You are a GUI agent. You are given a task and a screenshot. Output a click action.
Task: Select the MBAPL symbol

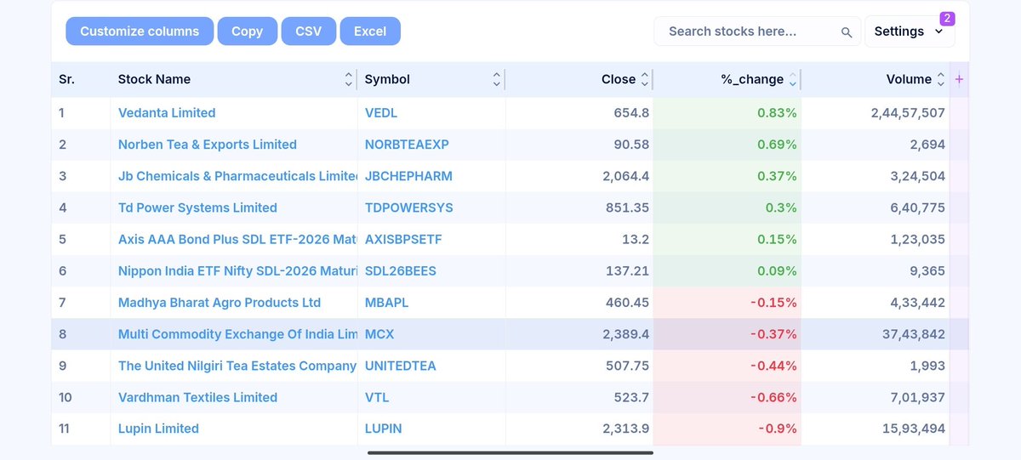387,303
